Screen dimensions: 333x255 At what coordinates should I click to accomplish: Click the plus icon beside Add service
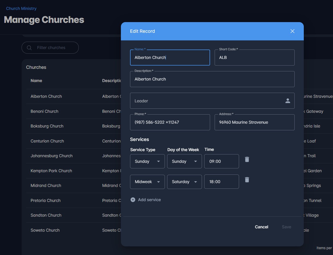tap(133, 200)
